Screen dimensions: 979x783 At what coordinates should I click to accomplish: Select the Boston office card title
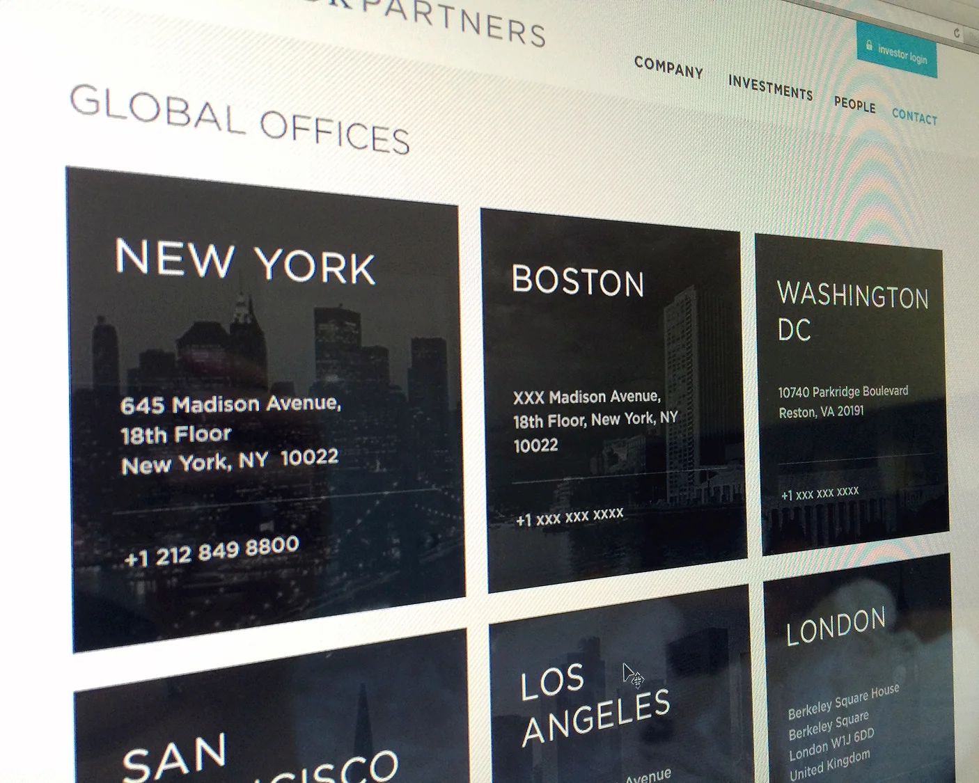(578, 280)
